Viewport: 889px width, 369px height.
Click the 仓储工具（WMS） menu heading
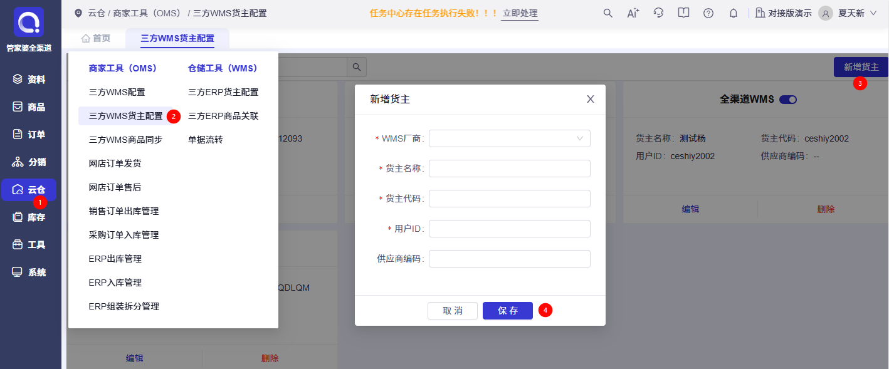pos(223,68)
